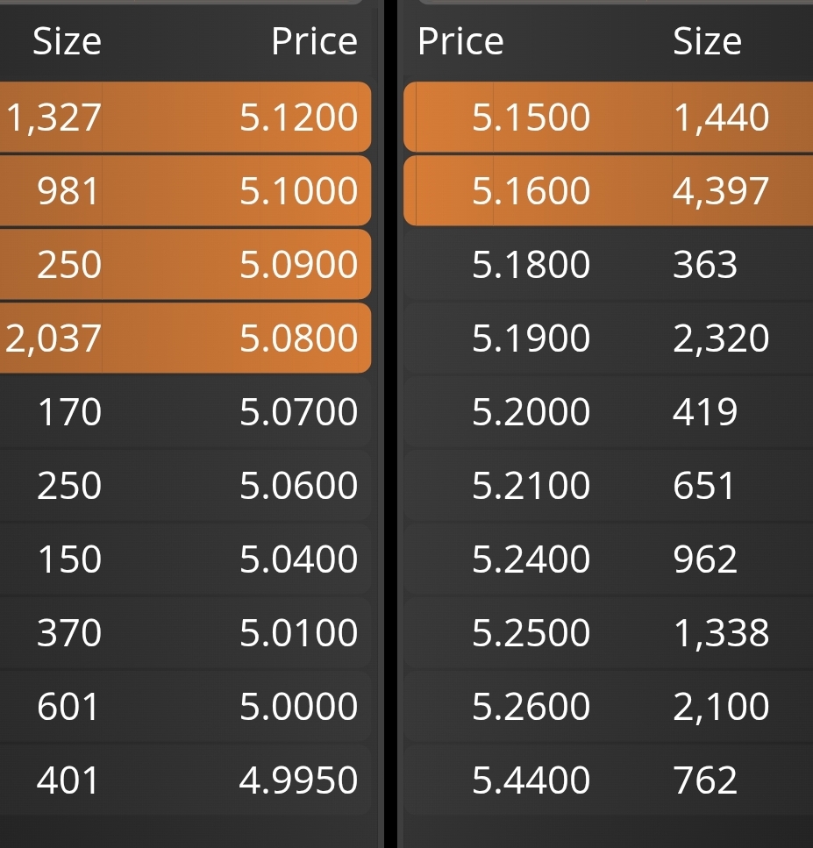The height and width of the screenshot is (848, 813).
Task: Click the bid at price 5.0900
Action: (186, 264)
